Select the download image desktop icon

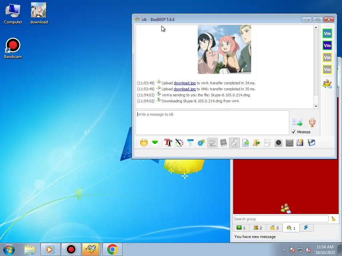(39, 13)
